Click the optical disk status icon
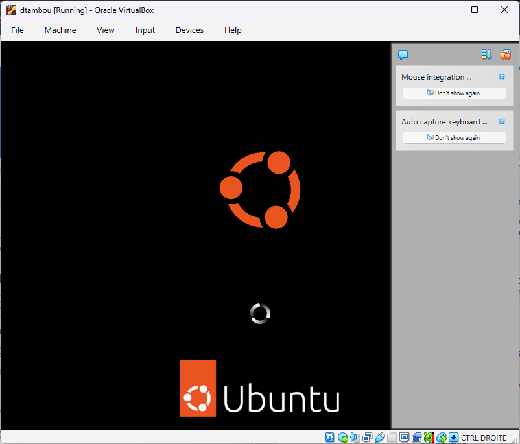The width and height of the screenshot is (520, 444). [x=342, y=438]
